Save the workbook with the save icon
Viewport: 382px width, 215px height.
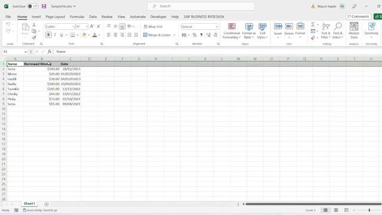(x=44, y=7)
